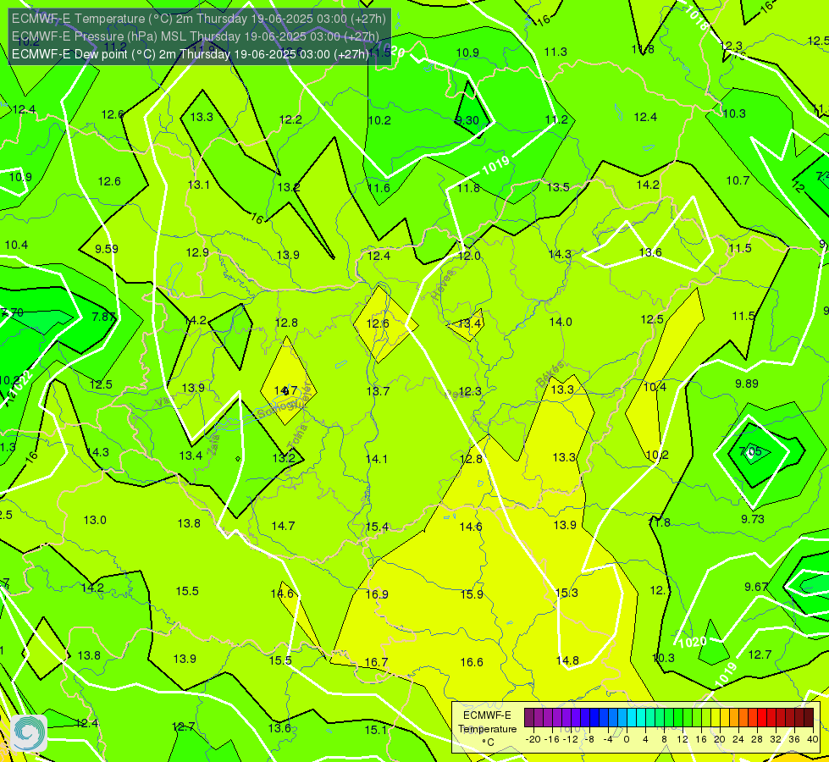This screenshot has width=829, height=762.
Task: Click the ECMWF-E Temperature °C legend label
Action: pyautogui.click(x=487, y=728)
